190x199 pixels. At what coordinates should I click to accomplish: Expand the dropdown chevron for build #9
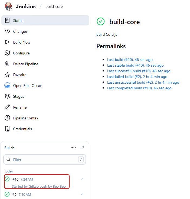82,194
